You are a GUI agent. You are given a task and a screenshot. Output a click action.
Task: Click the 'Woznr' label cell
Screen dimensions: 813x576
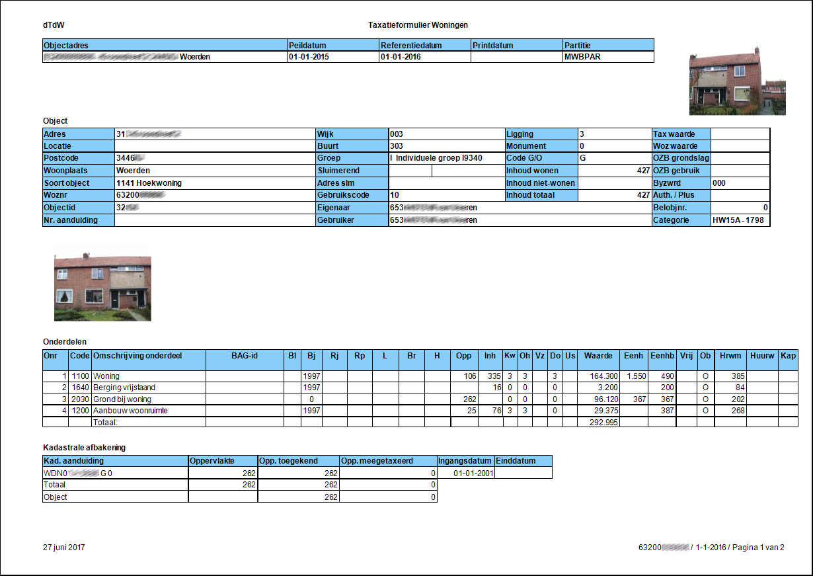click(x=78, y=196)
